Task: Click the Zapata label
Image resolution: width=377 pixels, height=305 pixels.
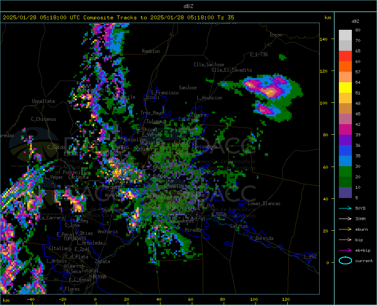Action: 103,261
